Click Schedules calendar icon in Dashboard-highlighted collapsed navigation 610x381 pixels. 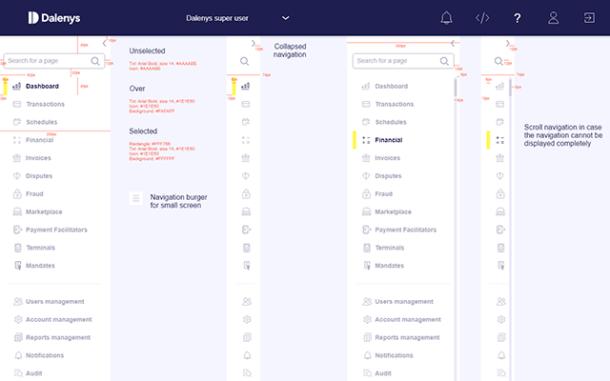[246, 122]
